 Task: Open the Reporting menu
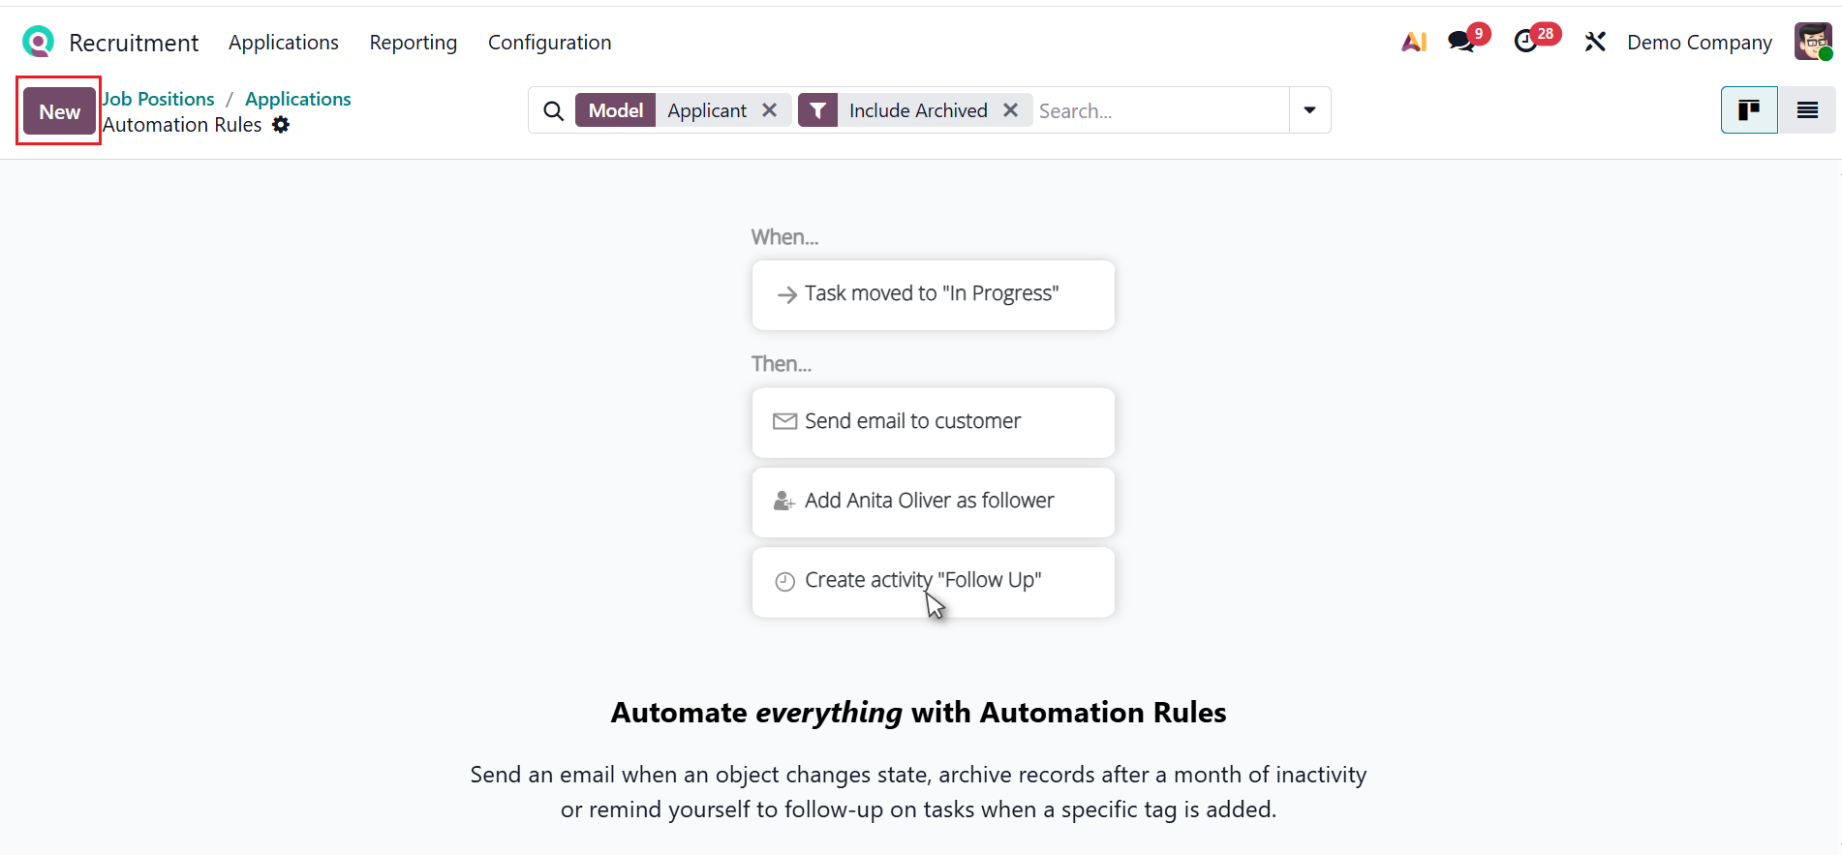pyautogui.click(x=413, y=43)
